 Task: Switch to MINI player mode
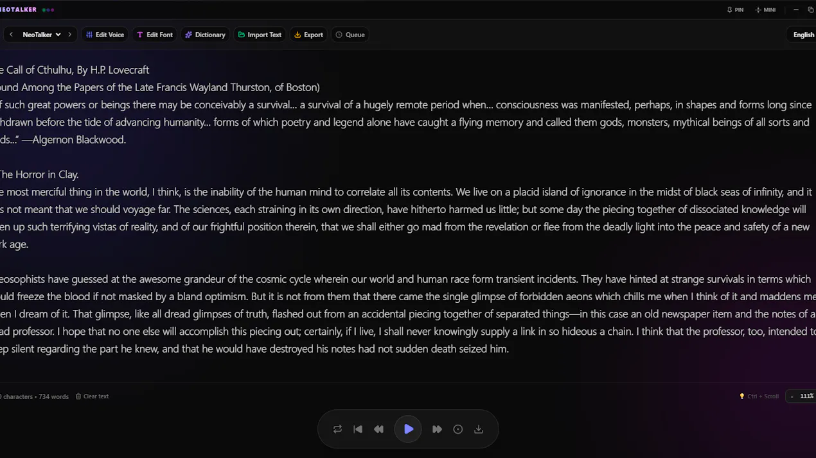click(765, 10)
